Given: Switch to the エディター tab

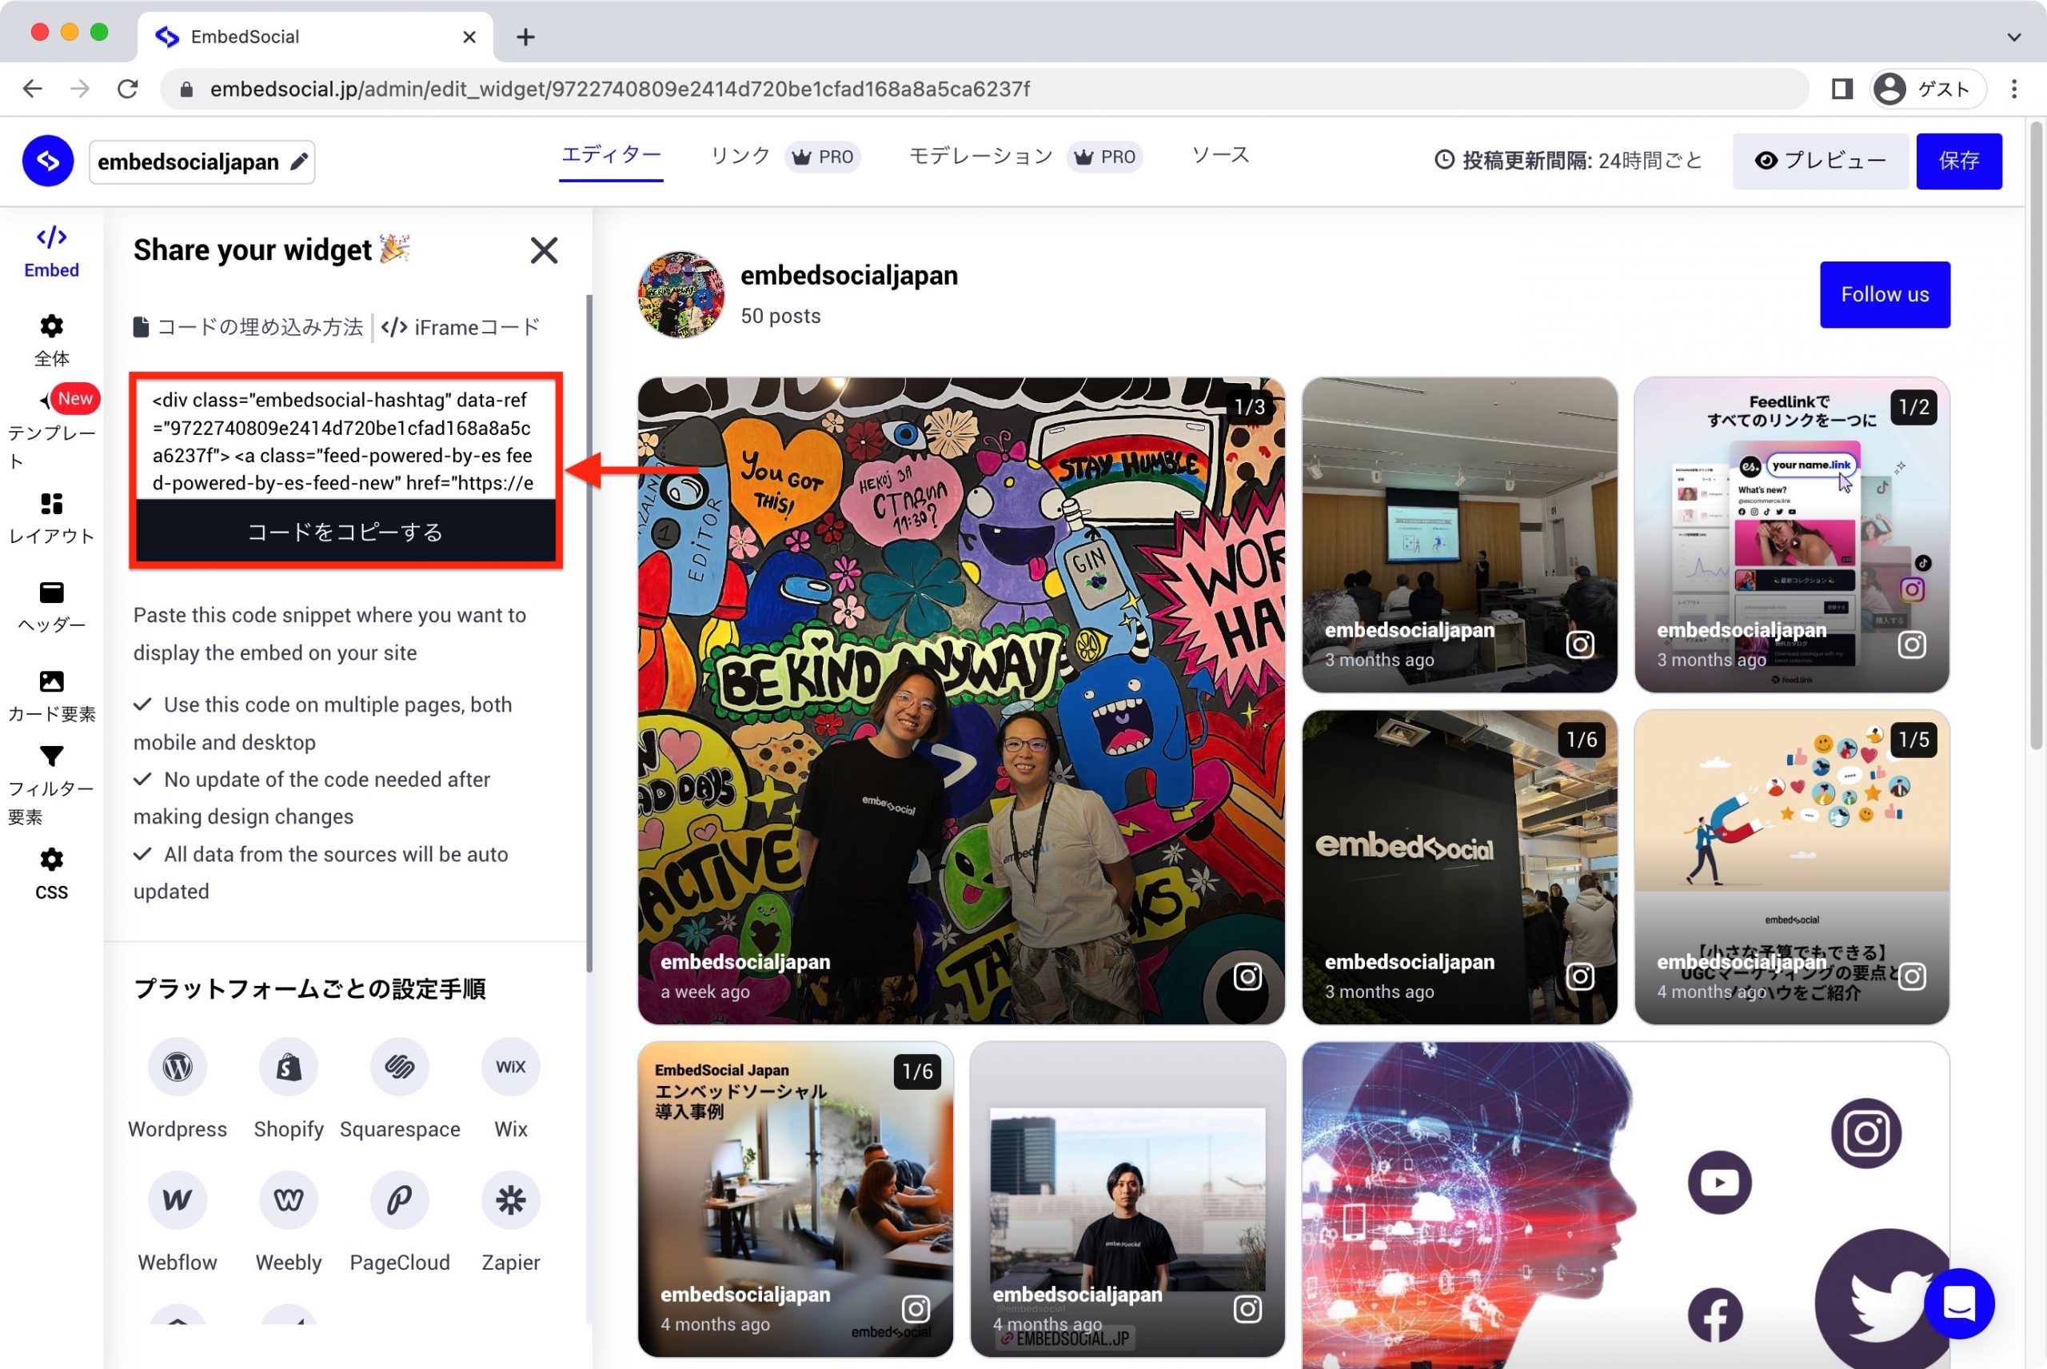Looking at the screenshot, I should [611, 158].
